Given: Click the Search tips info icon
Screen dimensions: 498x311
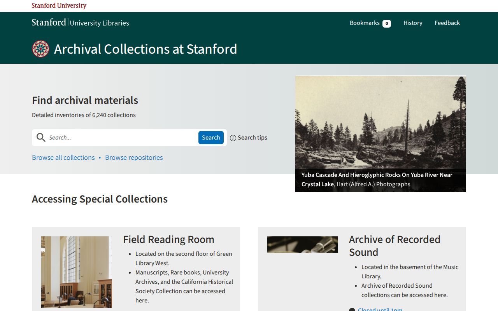Looking at the screenshot, I should 233,138.
